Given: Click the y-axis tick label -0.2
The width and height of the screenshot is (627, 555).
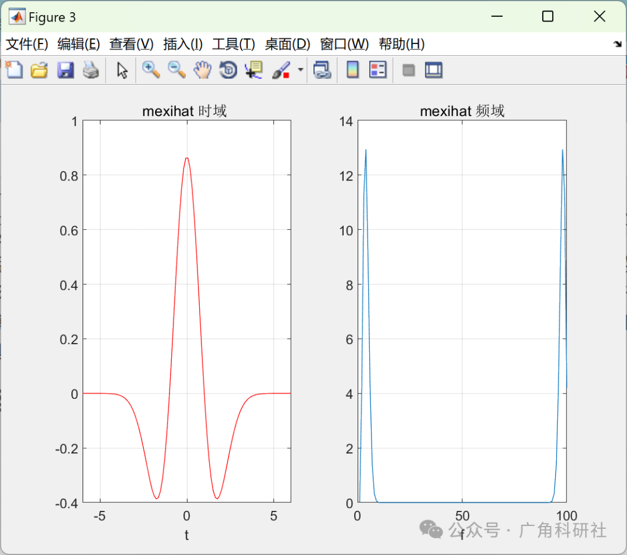Looking at the screenshot, I should (67, 449).
